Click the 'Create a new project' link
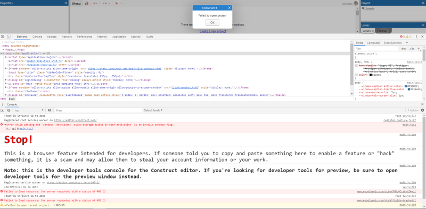The height and width of the screenshot is (209, 426). 212,31
